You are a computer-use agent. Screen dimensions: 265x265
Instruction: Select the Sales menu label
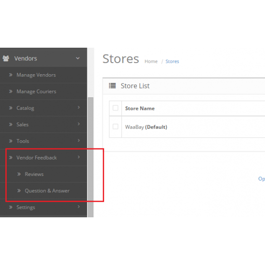click(x=23, y=125)
